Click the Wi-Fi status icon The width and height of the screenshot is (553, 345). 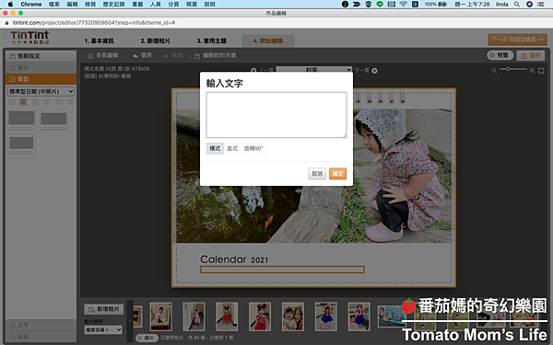403,5
